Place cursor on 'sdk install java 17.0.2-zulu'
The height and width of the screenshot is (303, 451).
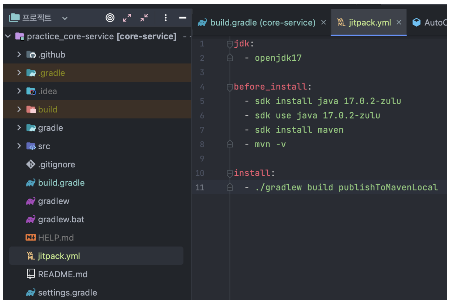tap(328, 101)
